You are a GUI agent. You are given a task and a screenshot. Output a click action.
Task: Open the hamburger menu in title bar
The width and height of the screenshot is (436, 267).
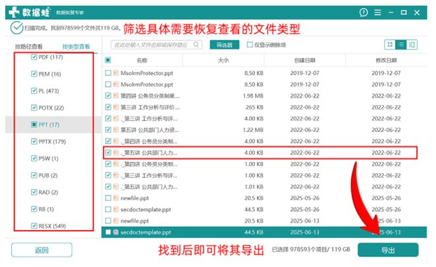coord(378,13)
